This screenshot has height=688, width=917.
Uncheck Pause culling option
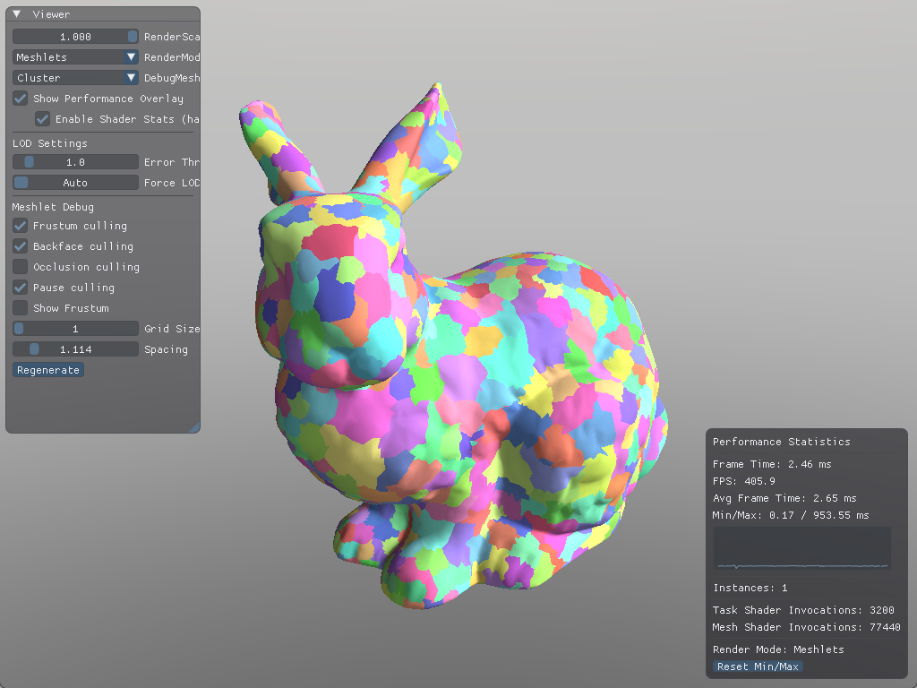[x=20, y=288]
